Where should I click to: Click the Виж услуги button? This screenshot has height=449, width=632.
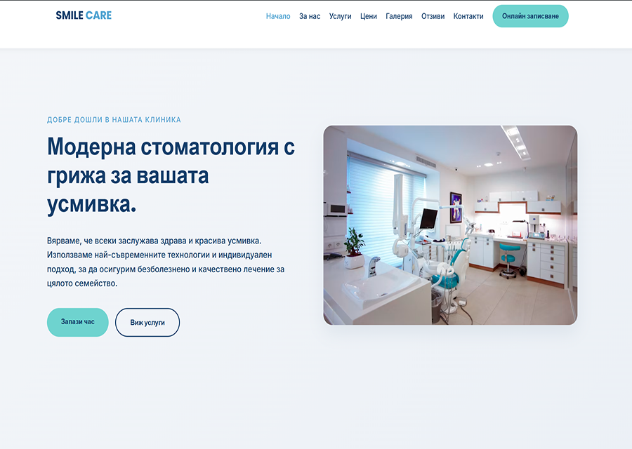pos(147,323)
